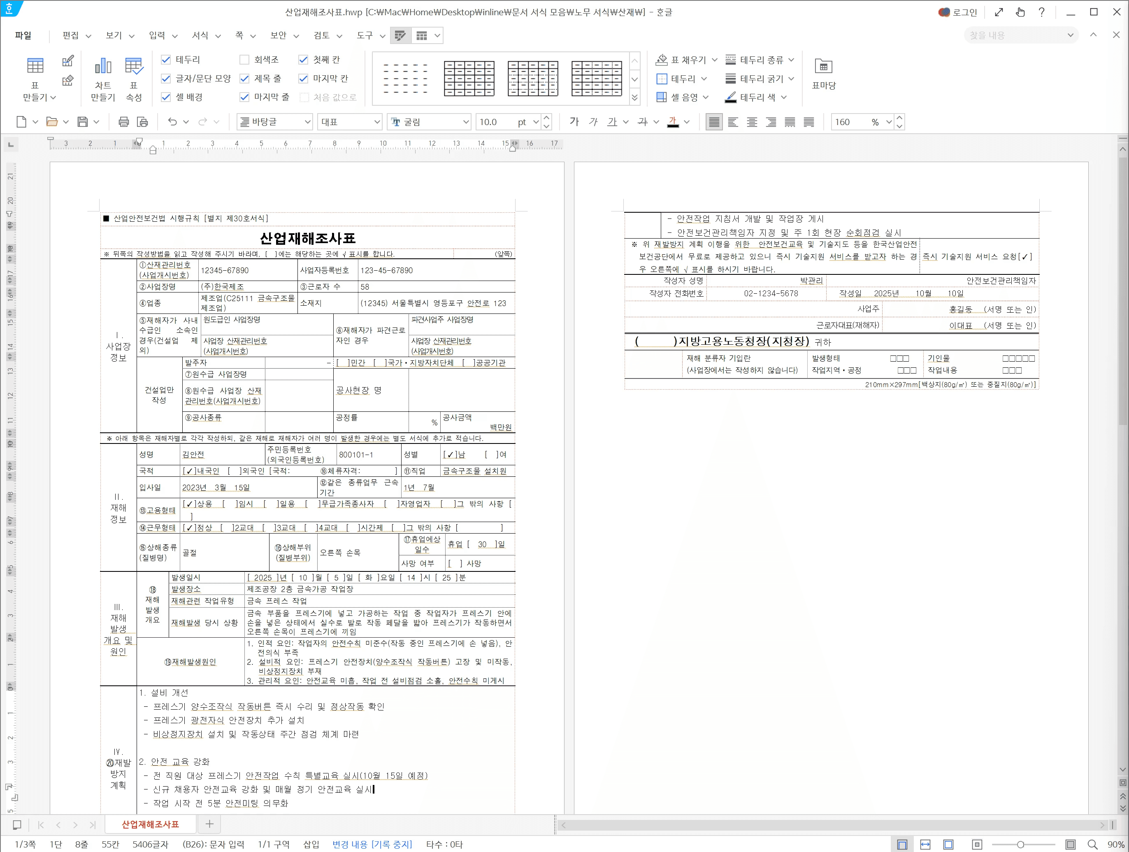The height and width of the screenshot is (852, 1129).
Task: Open 표 속성 table properties
Action: point(134,66)
